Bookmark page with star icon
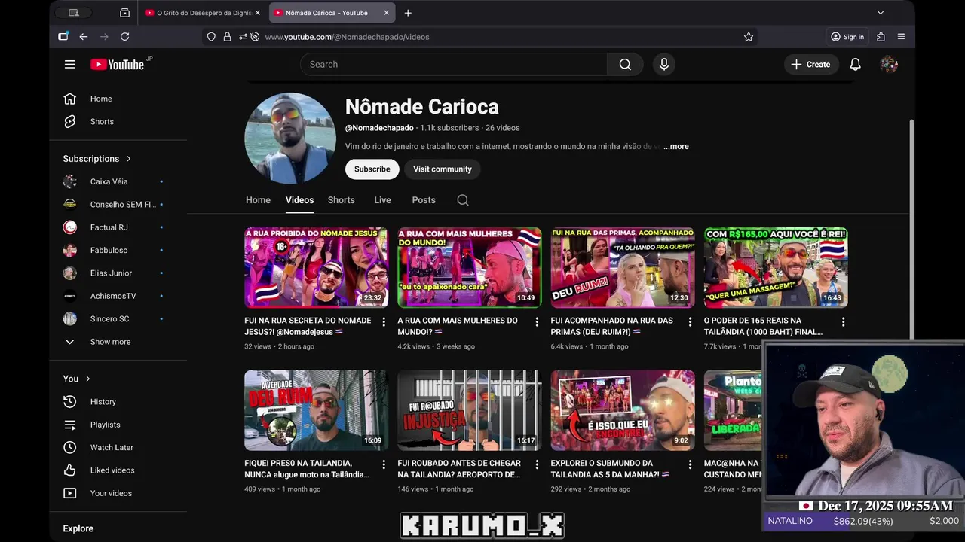Screen dimensions: 965x542 [749, 36]
